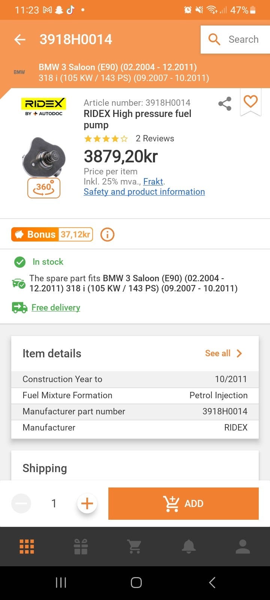Tap the Bonus 37,12kr badge
The image size is (270, 600).
click(x=52, y=234)
